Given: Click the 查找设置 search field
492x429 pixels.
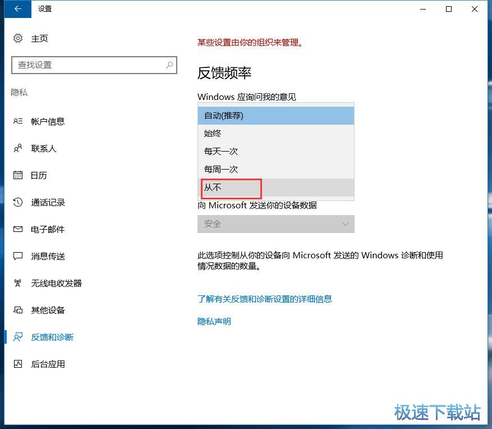Looking at the screenshot, I should (94, 65).
